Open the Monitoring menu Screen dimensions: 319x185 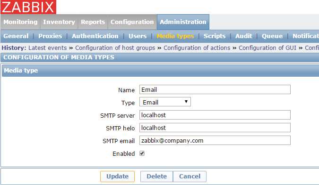[20, 22]
